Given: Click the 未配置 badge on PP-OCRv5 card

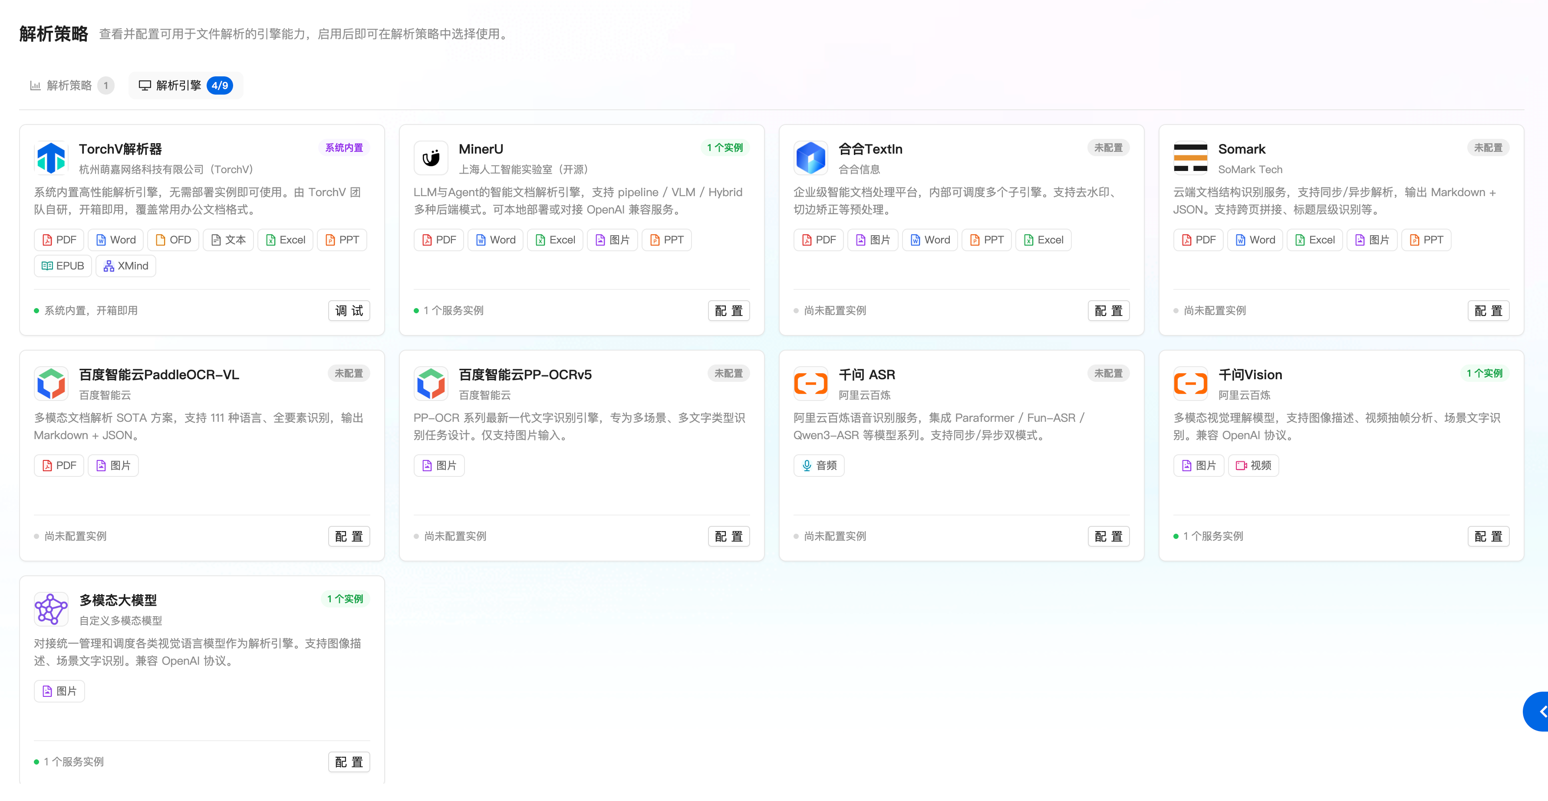Looking at the screenshot, I should [x=729, y=374].
